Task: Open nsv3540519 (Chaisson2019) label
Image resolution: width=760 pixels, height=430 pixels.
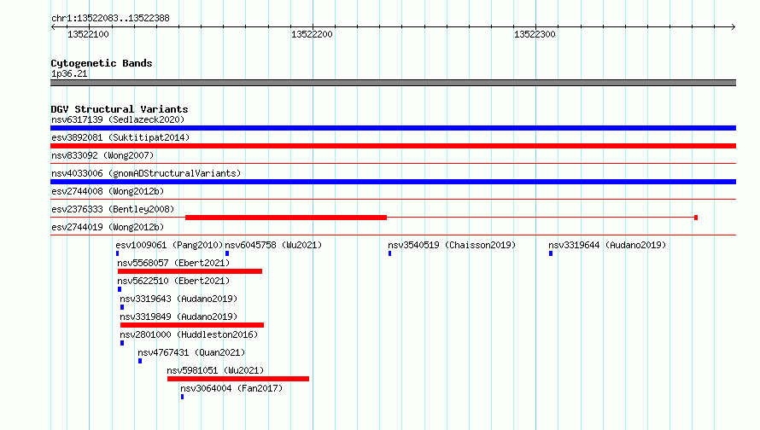Action: coord(452,245)
